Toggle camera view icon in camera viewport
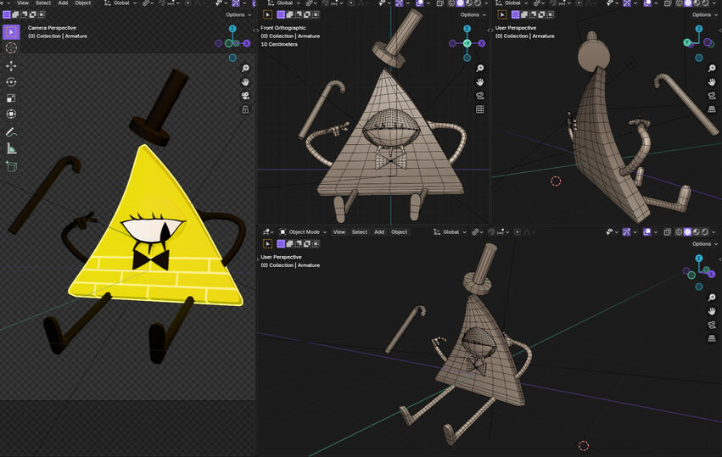Viewport: 722px width, 457px height. tap(245, 96)
